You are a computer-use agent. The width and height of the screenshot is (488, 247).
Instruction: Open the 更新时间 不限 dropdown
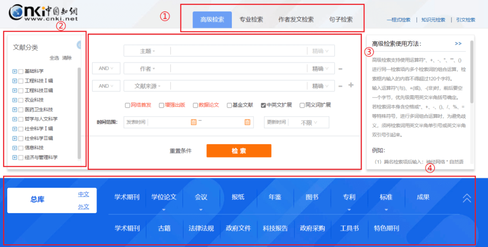309,122
